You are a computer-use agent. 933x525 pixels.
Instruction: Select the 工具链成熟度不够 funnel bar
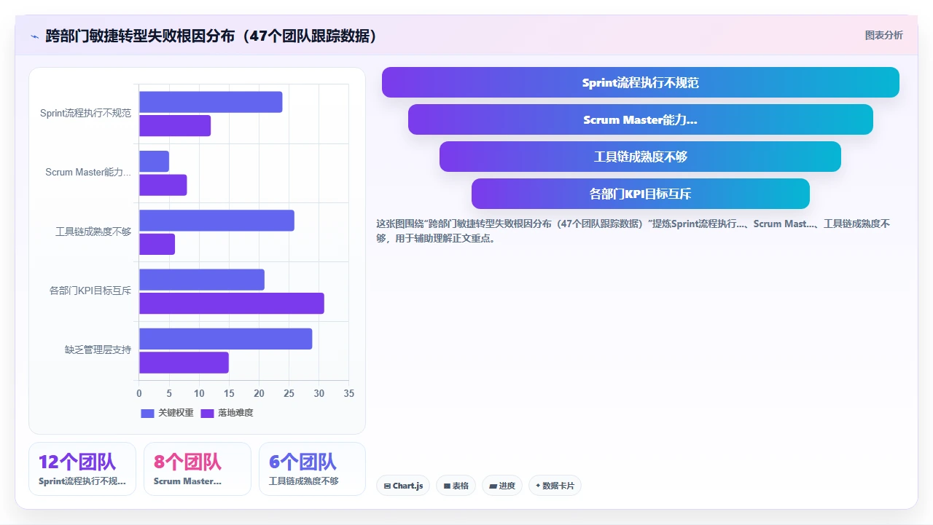pyautogui.click(x=640, y=157)
